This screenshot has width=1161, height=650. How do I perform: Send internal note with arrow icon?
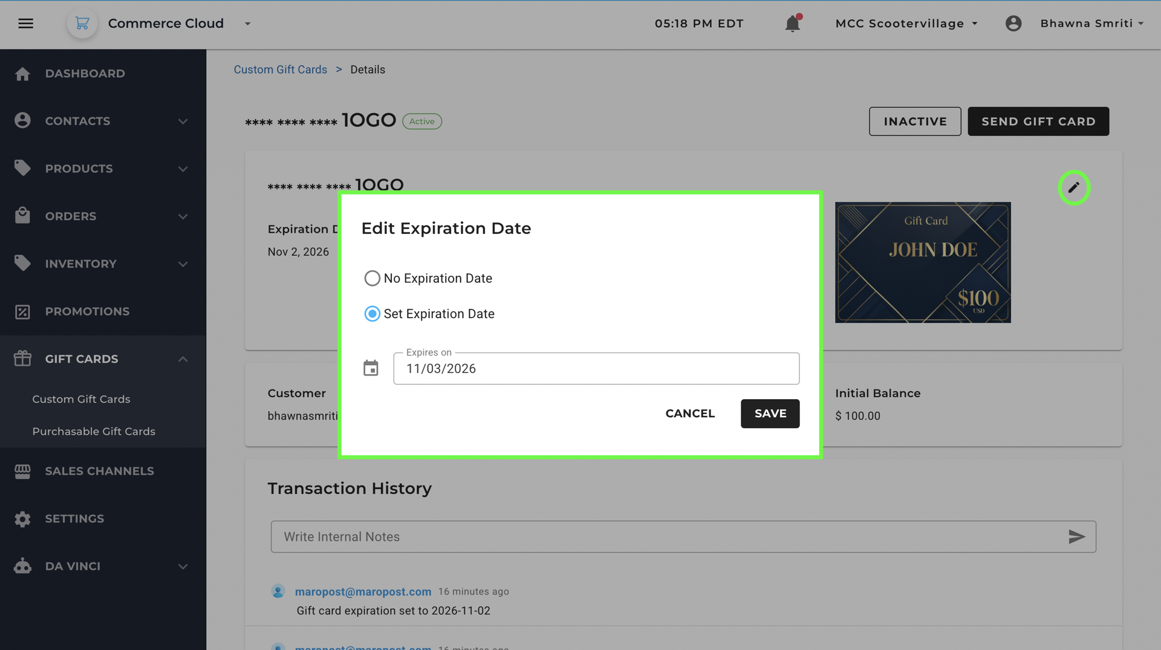(1076, 537)
